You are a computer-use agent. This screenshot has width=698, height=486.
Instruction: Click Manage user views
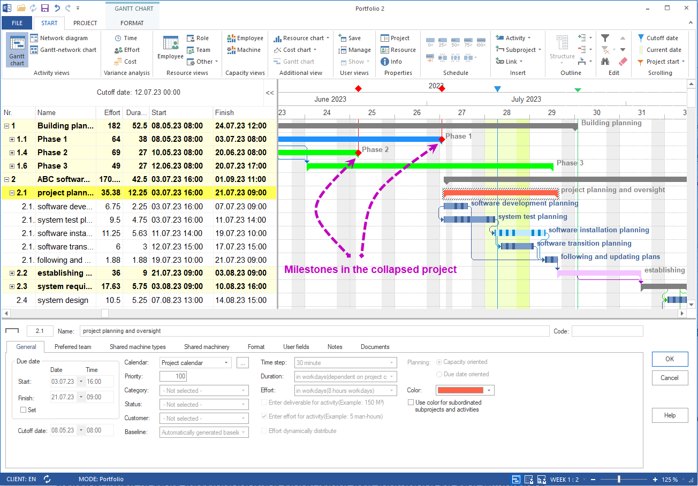coord(355,50)
